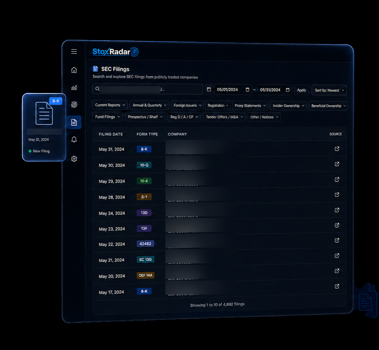The image size is (379, 350).
Task: Expand Current Reports filter dropdown
Action: click(x=110, y=105)
